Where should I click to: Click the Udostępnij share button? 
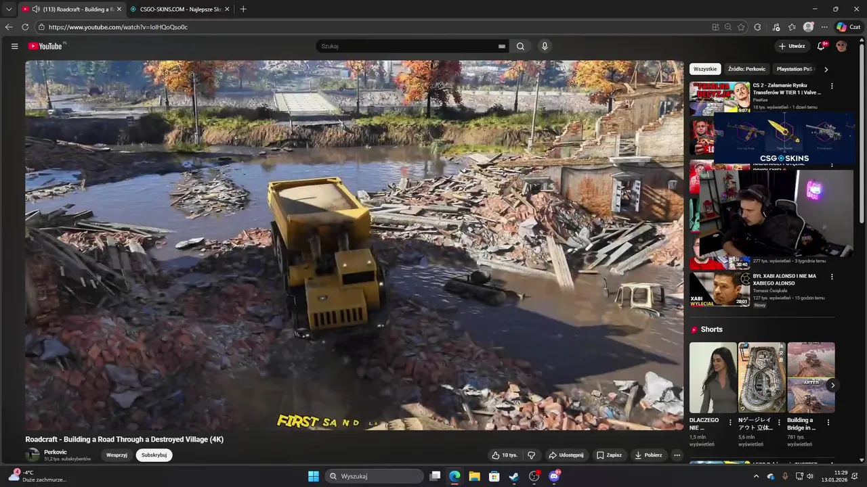tap(566, 455)
